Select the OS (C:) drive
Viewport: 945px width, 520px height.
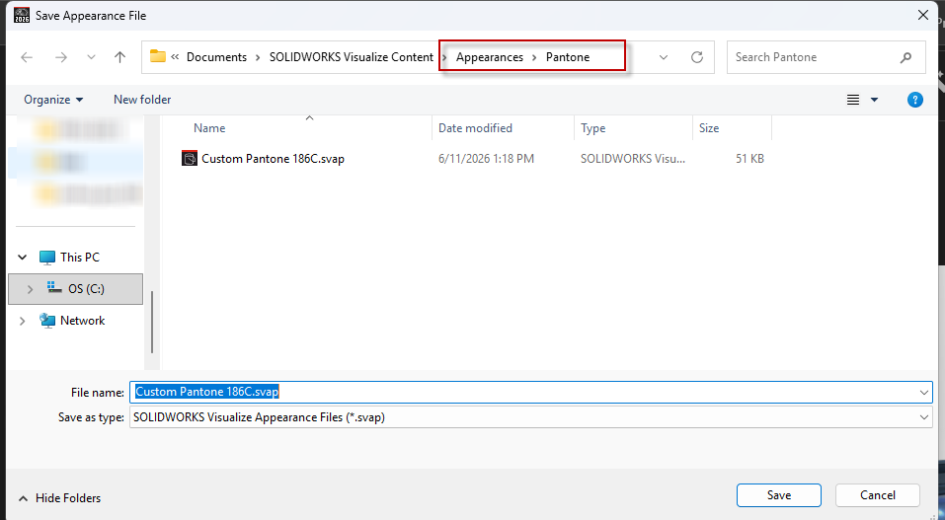[86, 289]
